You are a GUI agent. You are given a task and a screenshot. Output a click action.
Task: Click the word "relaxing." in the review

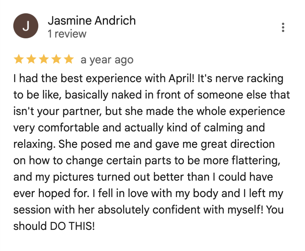(34, 145)
